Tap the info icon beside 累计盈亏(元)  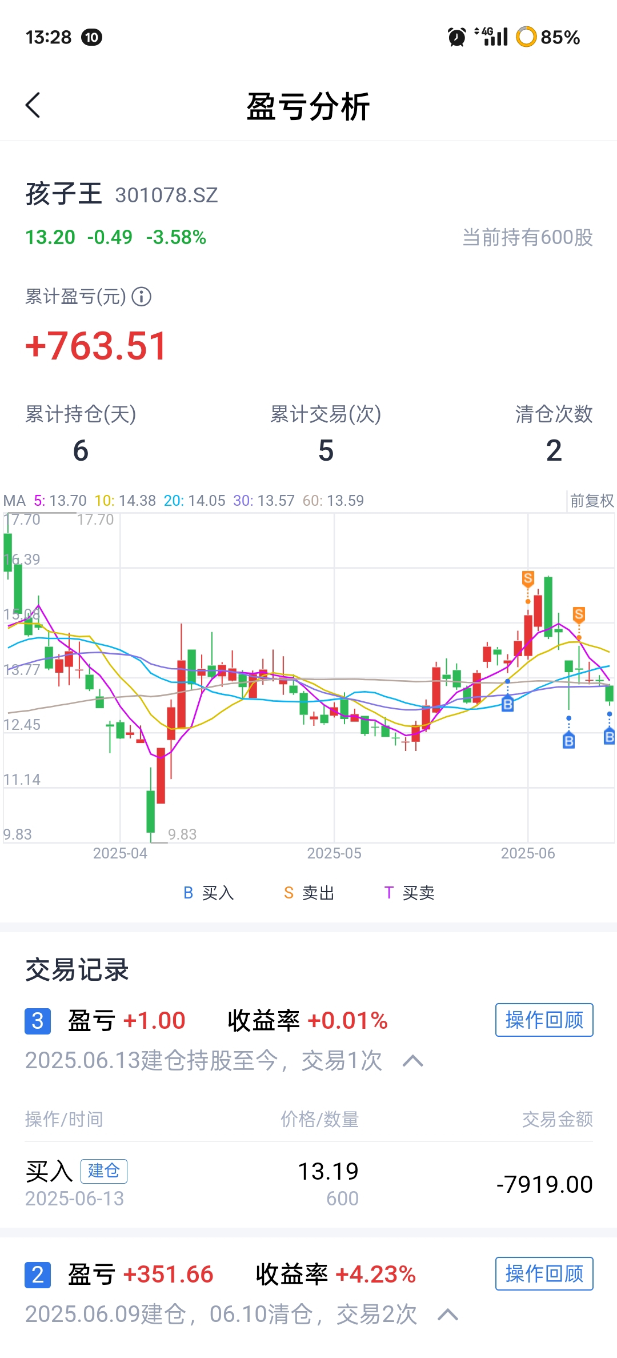pyautogui.click(x=141, y=297)
